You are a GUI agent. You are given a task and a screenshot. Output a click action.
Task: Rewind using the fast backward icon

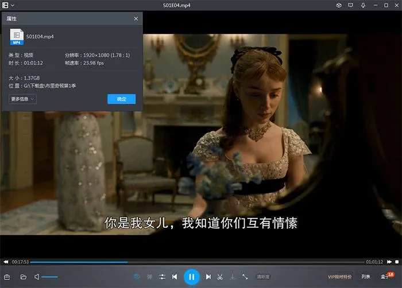(x=6, y=262)
